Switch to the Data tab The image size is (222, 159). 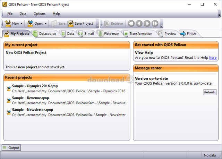tap(68, 34)
